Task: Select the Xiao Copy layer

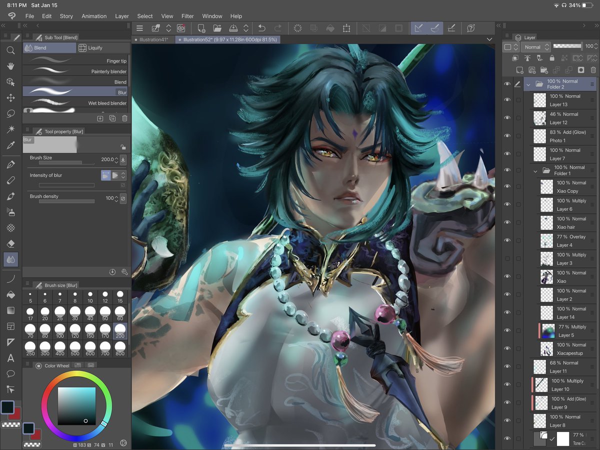Action: [568, 187]
